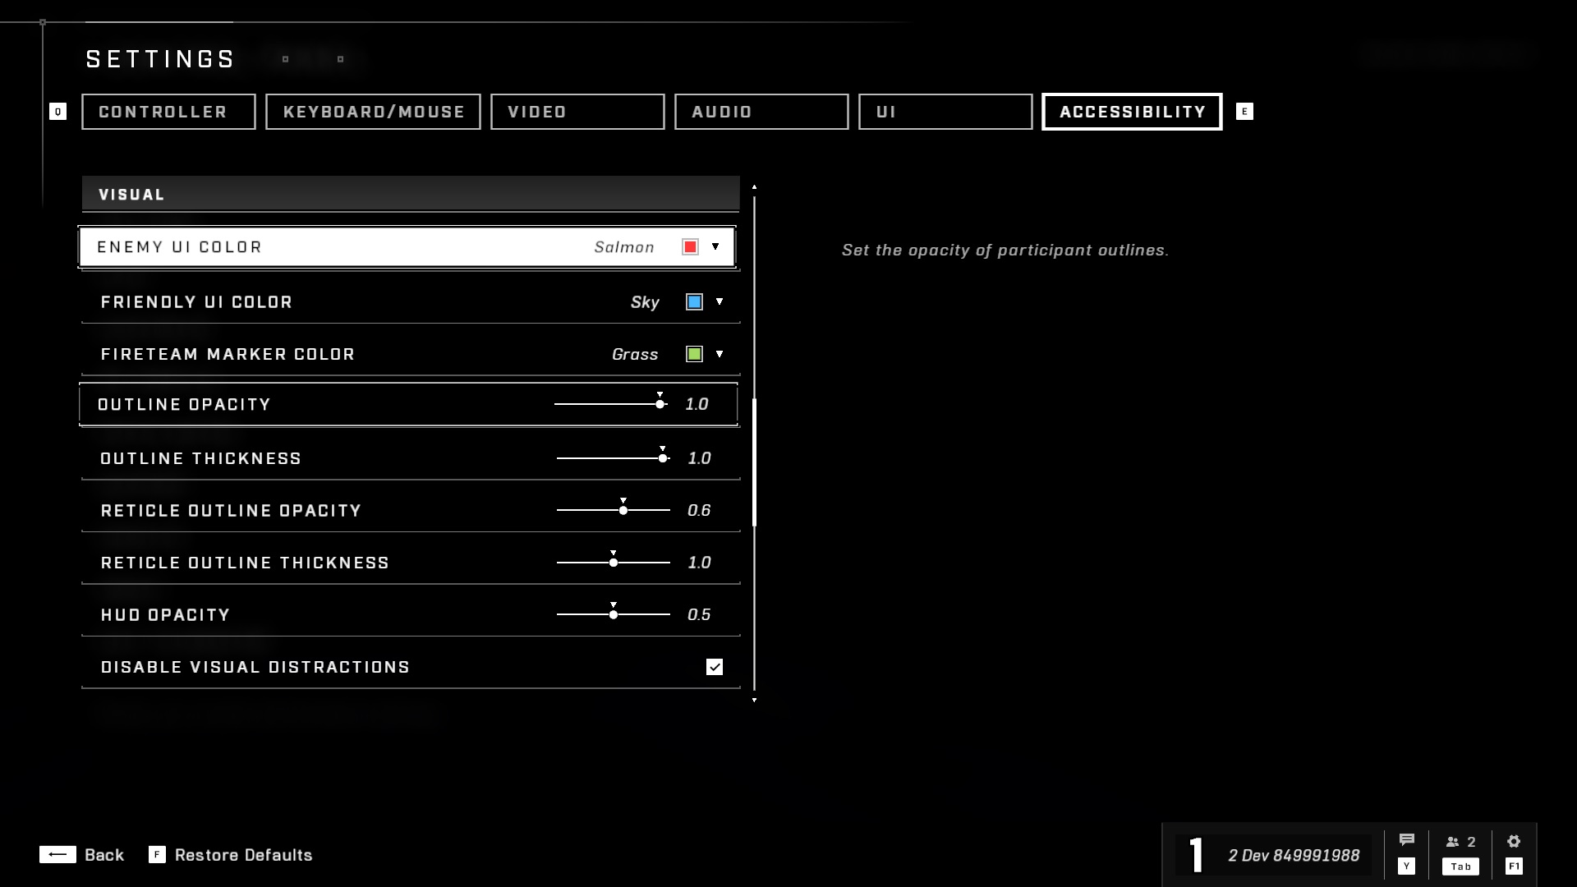Viewport: 1577px width, 887px height.
Task: Scroll down the Visual settings panel
Action: click(x=756, y=699)
